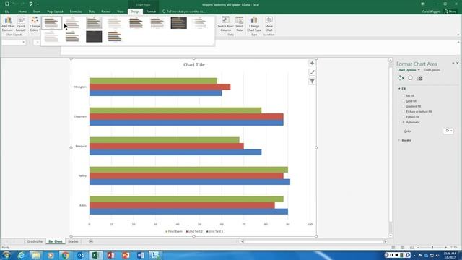Click the zoom slider handle in status bar
The height and width of the screenshot is (260, 462).
[x=432, y=247]
